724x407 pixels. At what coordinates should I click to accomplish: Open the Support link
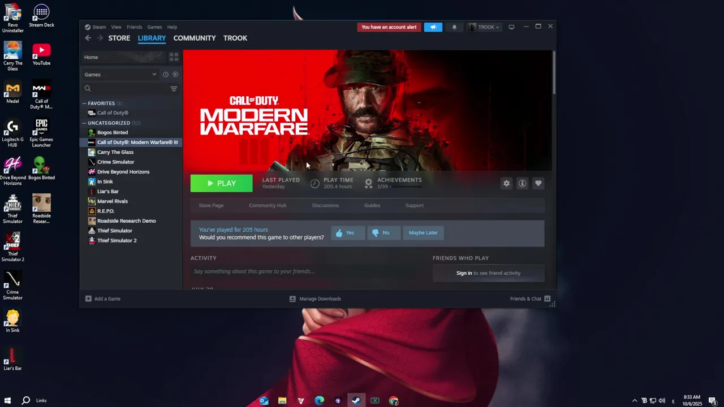(414, 206)
